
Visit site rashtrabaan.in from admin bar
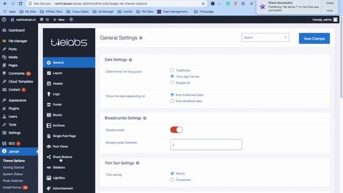click(23, 19)
